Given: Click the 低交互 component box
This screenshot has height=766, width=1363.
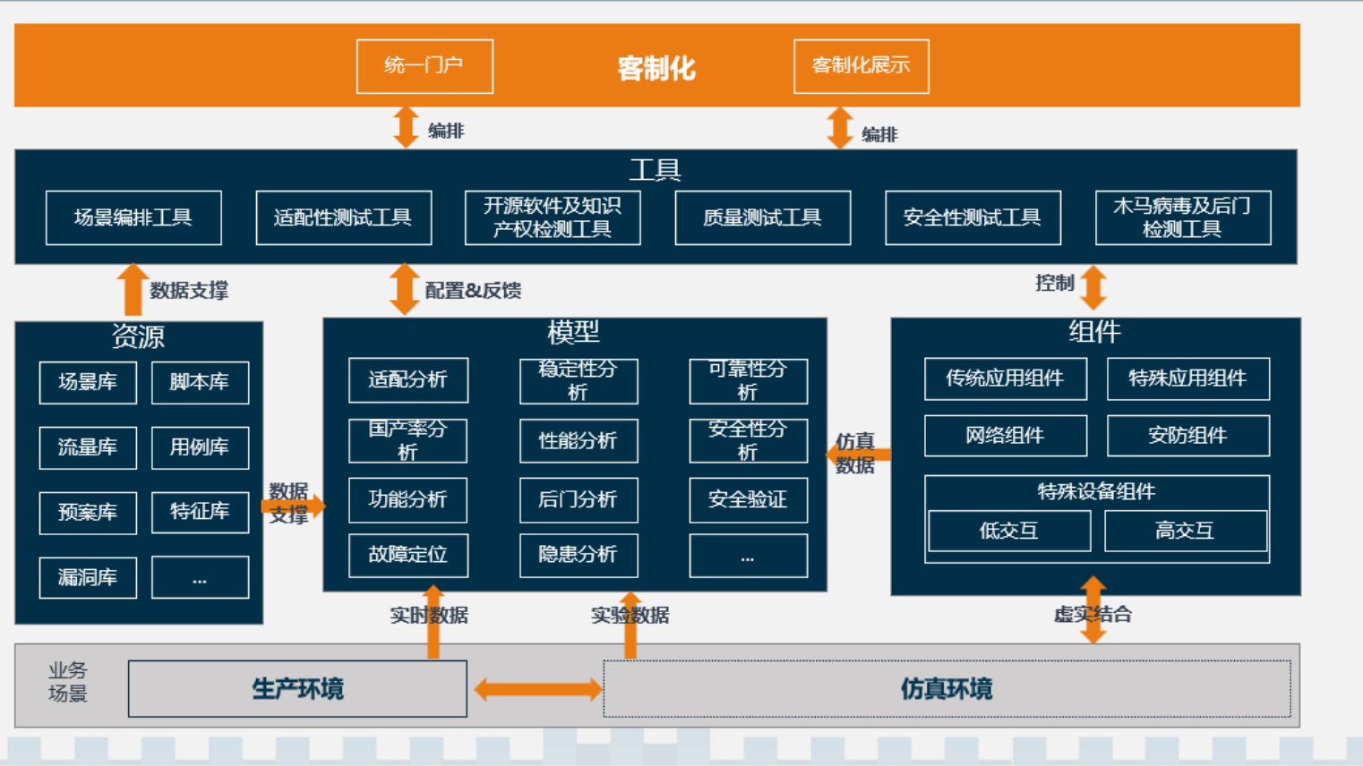Looking at the screenshot, I should coord(1009,531).
